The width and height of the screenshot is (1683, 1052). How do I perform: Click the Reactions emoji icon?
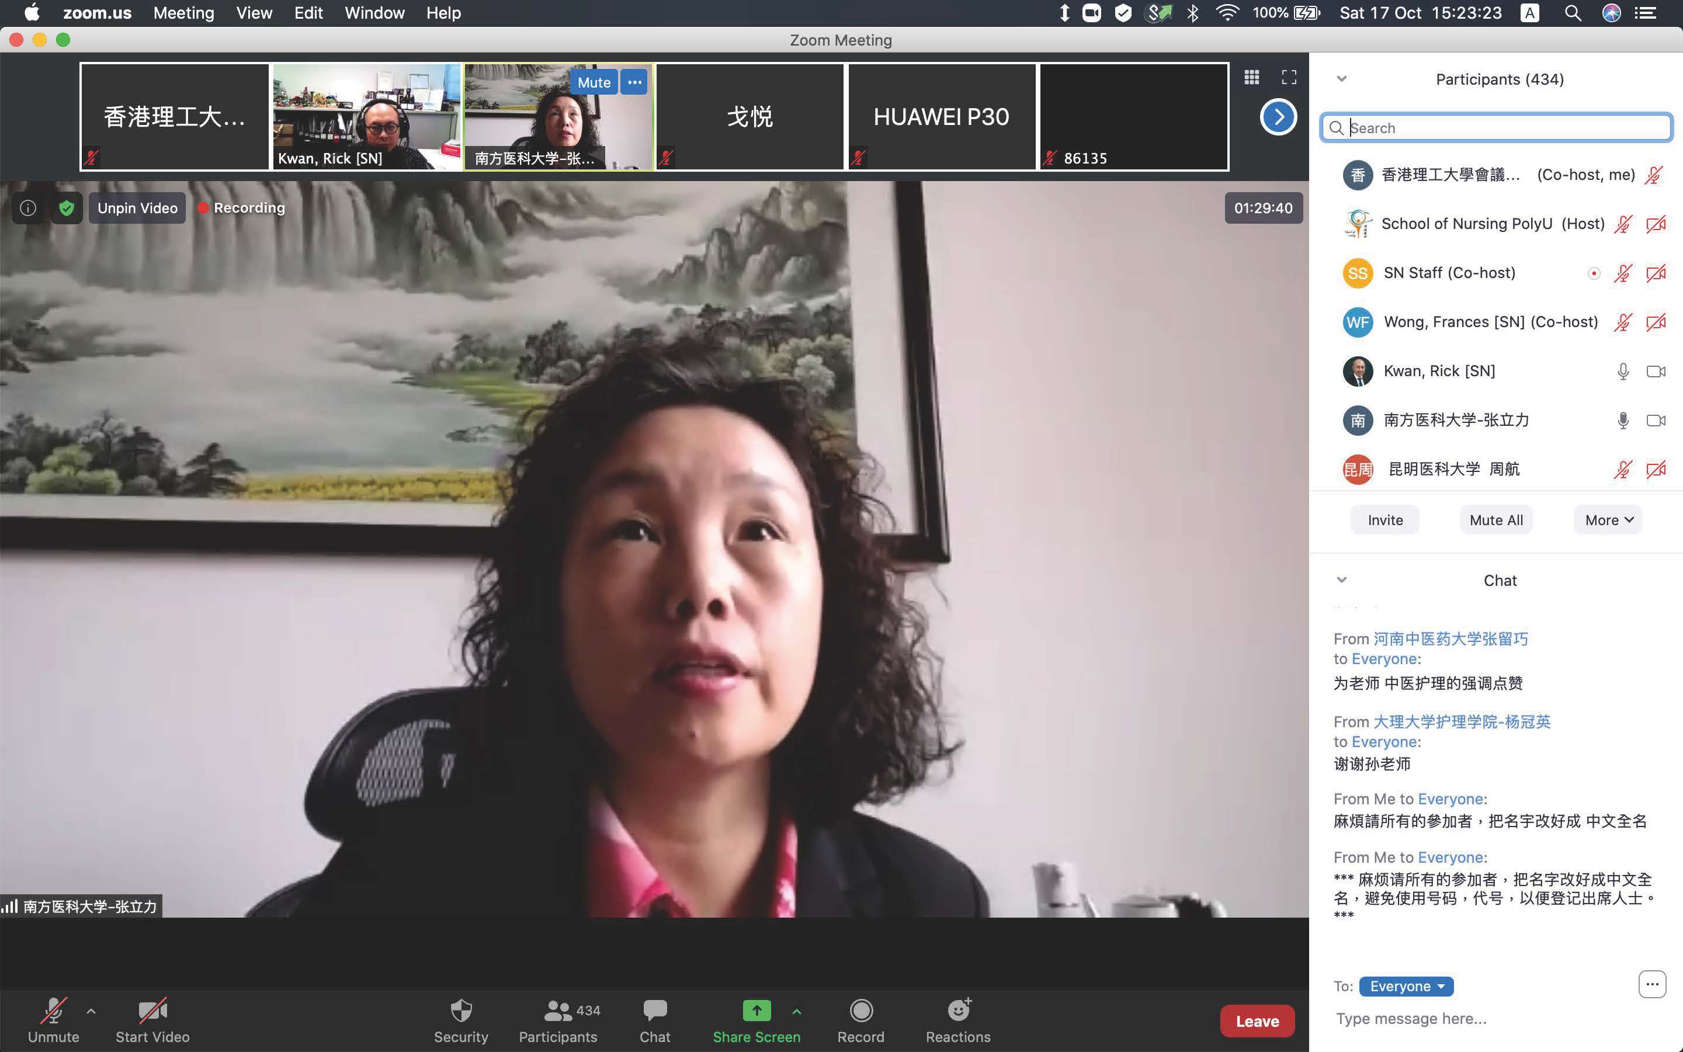tap(958, 1011)
